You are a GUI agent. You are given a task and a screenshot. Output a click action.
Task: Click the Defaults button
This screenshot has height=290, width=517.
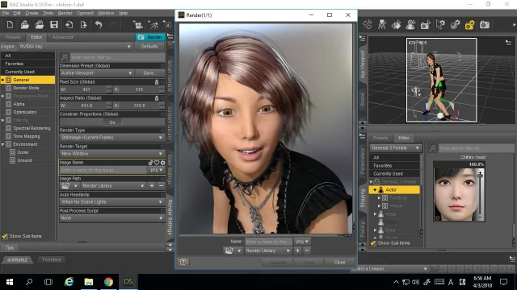click(149, 47)
